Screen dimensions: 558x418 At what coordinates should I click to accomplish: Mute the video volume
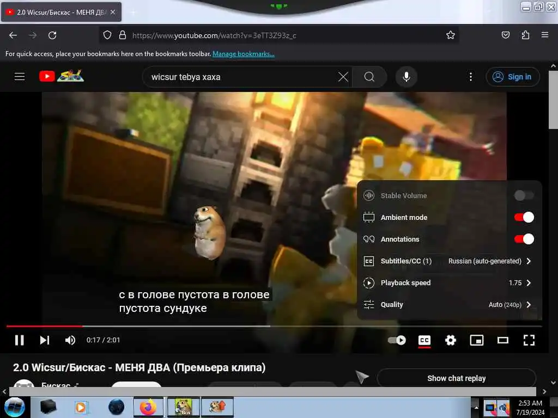click(70, 340)
